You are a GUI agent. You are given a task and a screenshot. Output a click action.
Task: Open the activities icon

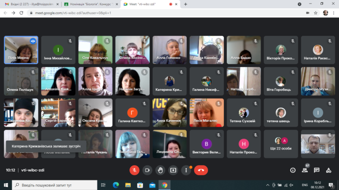(328, 170)
